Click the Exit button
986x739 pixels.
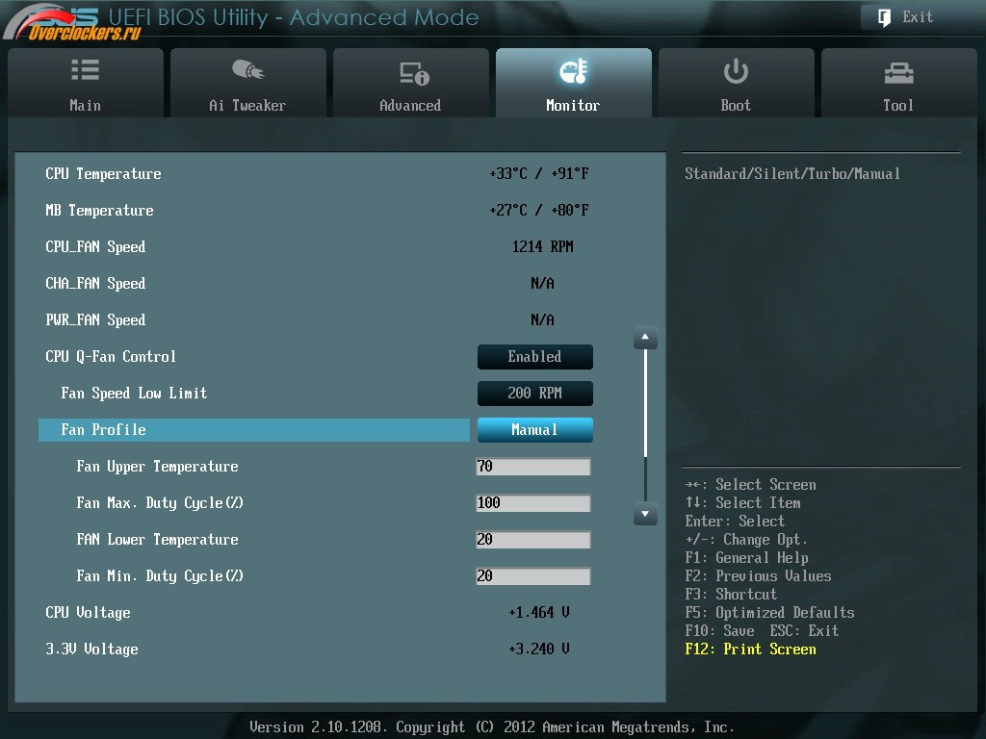coord(919,17)
